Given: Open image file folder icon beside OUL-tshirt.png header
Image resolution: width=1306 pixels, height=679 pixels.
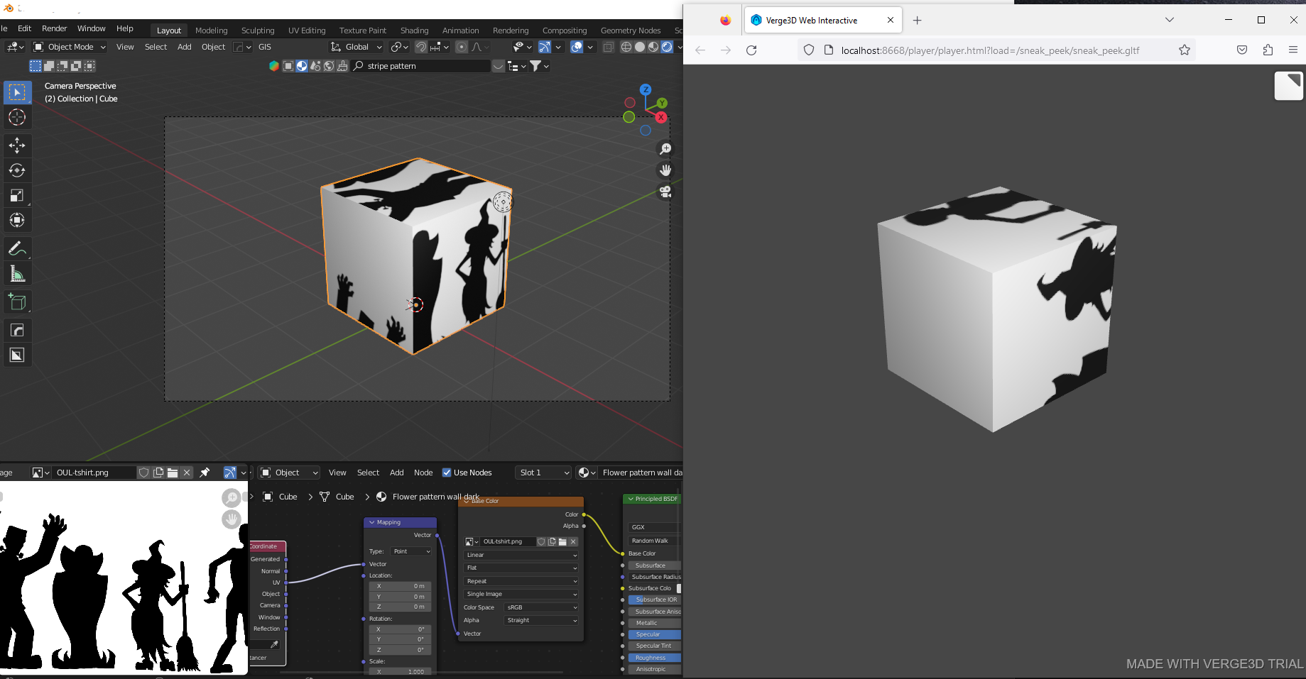Looking at the screenshot, I should pos(173,473).
